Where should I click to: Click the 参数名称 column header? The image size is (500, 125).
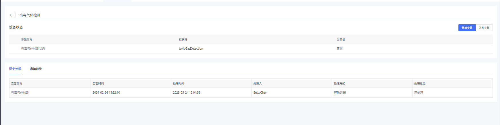click(27, 40)
